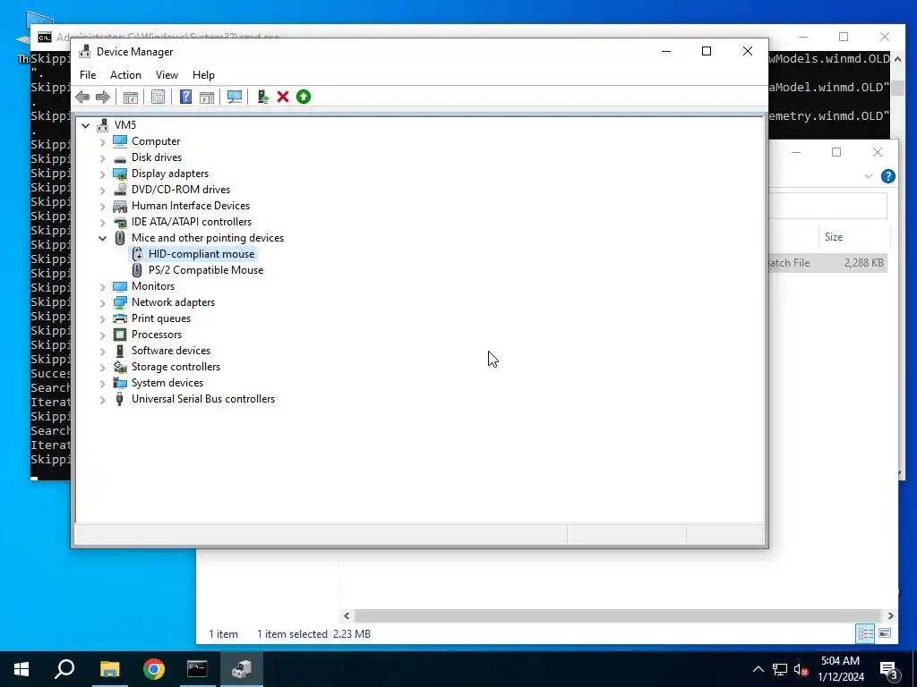Collapse Mice and other pointing devices
Image resolution: width=917 pixels, height=687 pixels.
click(102, 238)
